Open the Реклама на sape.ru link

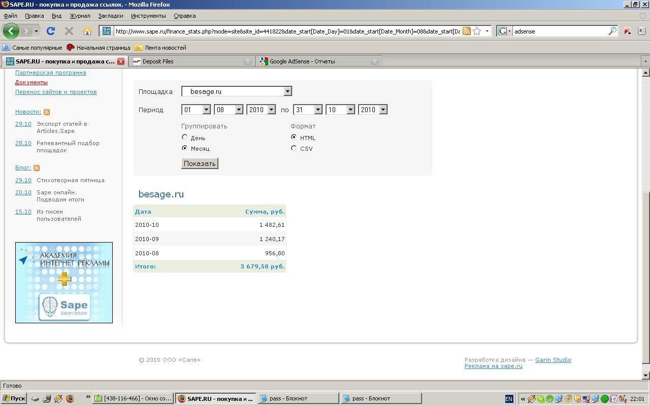click(x=493, y=366)
